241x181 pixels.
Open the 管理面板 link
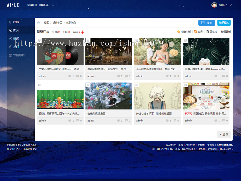click(226, 32)
